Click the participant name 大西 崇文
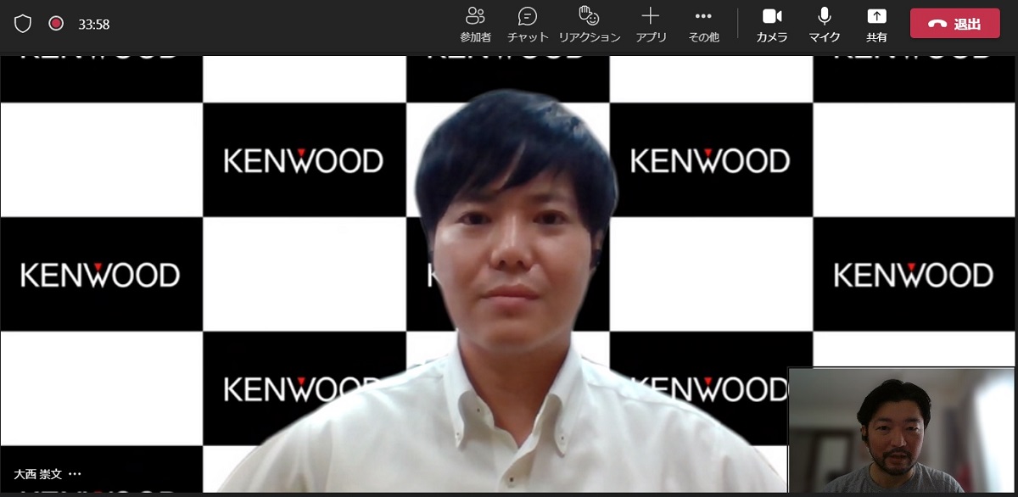Viewport: 1018px width, 497px height. 37,474
